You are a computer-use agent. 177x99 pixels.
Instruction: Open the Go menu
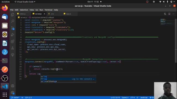(37, 10)
